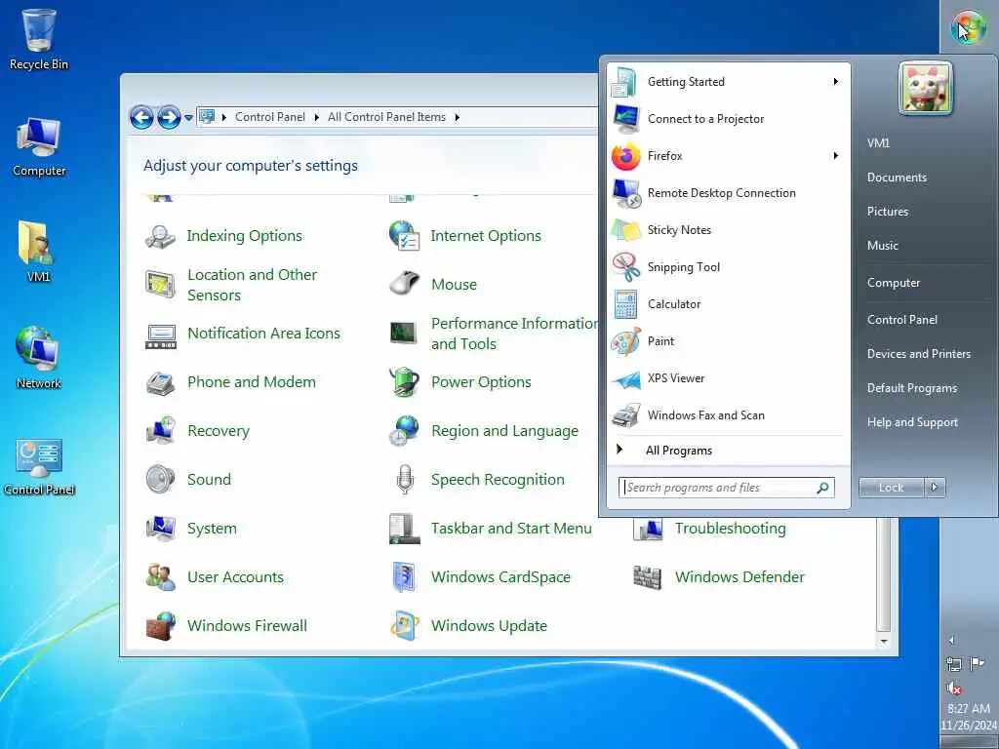Open Default Programs from Start menu
The height and width of the screenshot is (749, 999).
(912, 388)
